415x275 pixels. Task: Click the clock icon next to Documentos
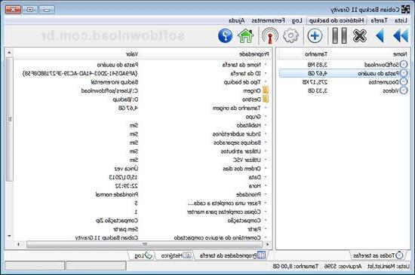pos(404,81)
